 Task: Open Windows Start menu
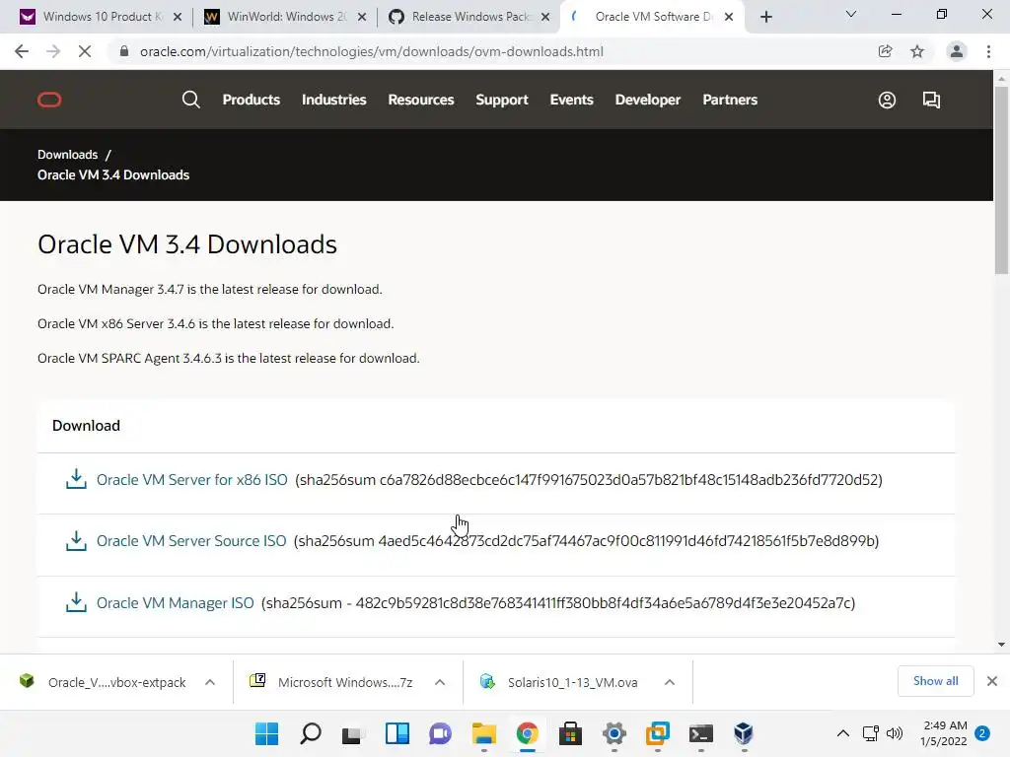click(266, 733)
